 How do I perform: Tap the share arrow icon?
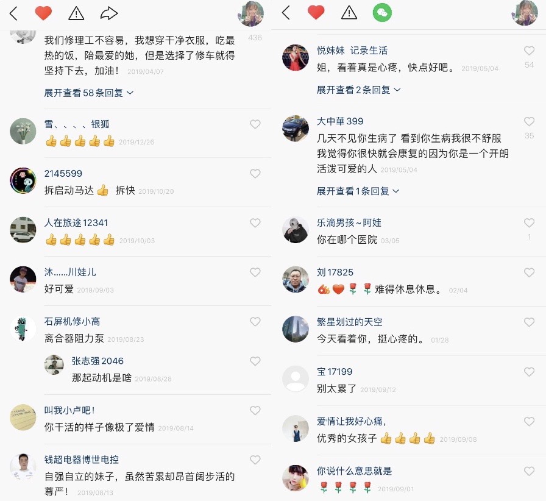tap(109, 13)
